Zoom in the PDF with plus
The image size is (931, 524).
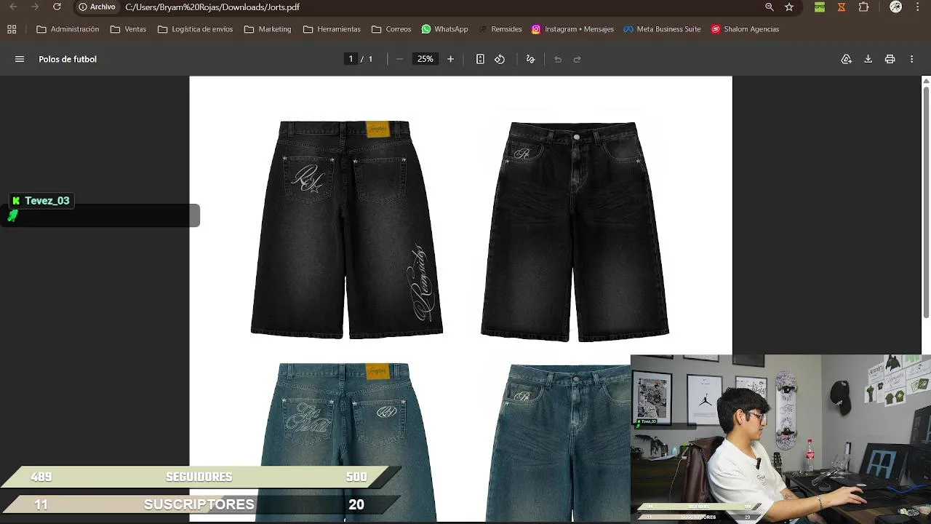450,59
